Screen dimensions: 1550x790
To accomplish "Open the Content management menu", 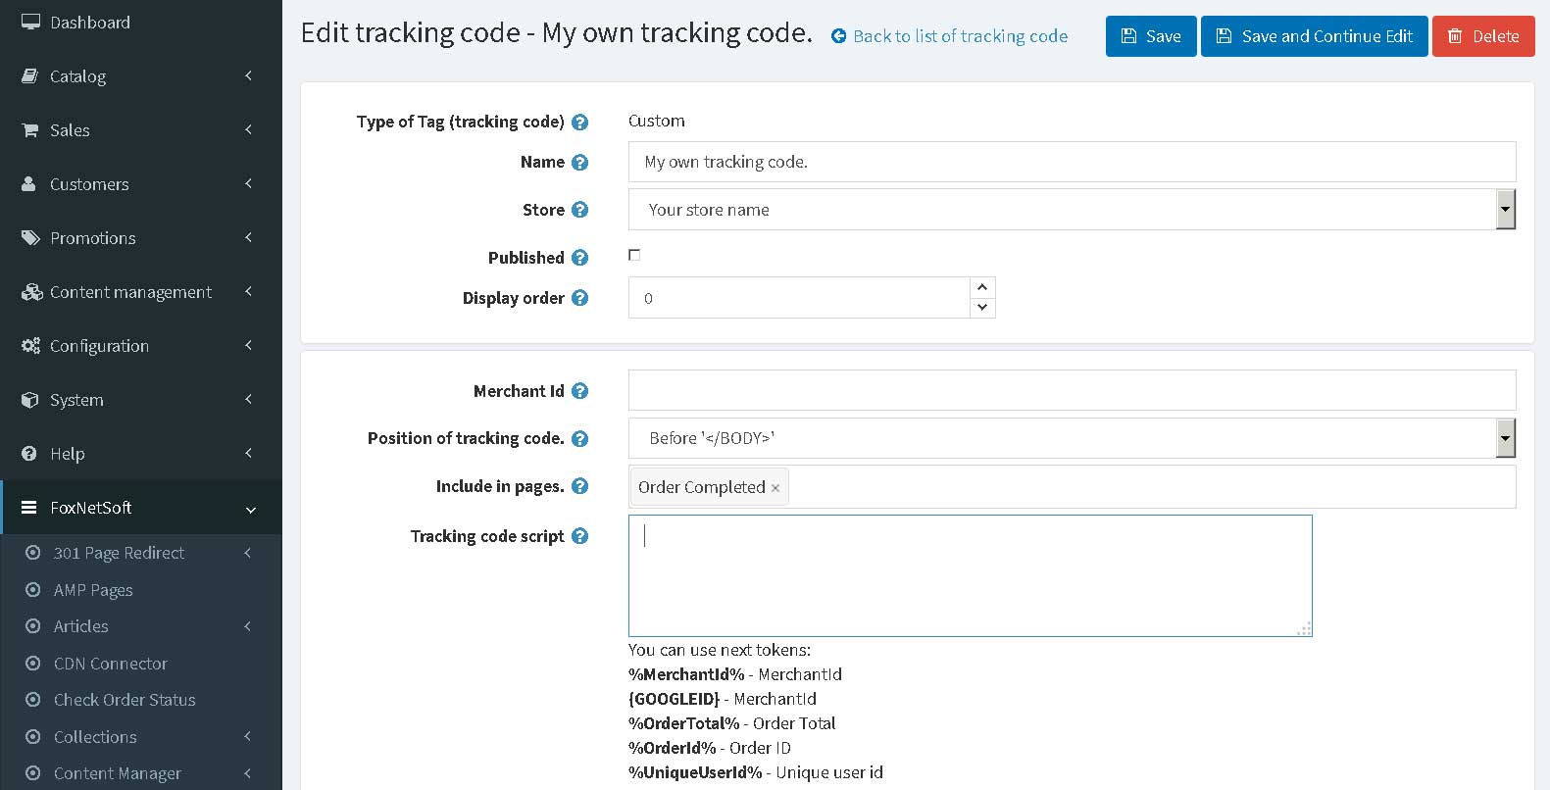I will (141, 291).
